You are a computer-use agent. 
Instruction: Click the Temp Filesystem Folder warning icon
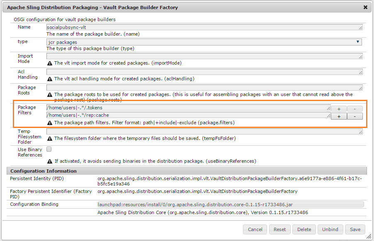(50, 139)
